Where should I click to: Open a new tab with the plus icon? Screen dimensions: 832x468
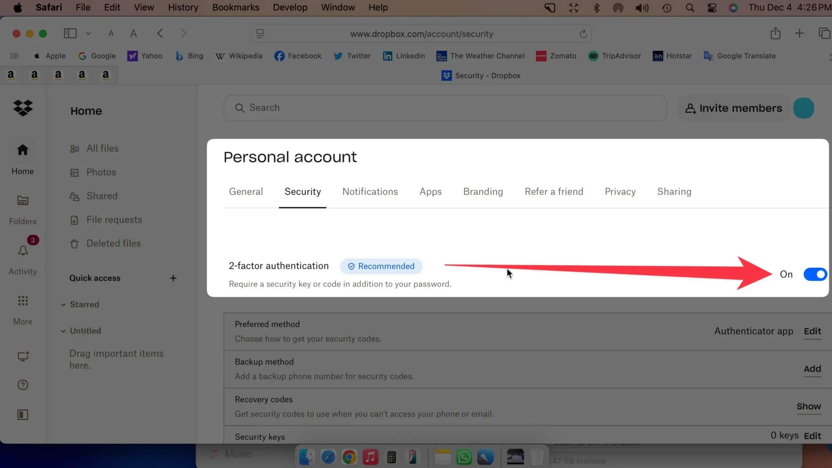[x=799, y=33]
